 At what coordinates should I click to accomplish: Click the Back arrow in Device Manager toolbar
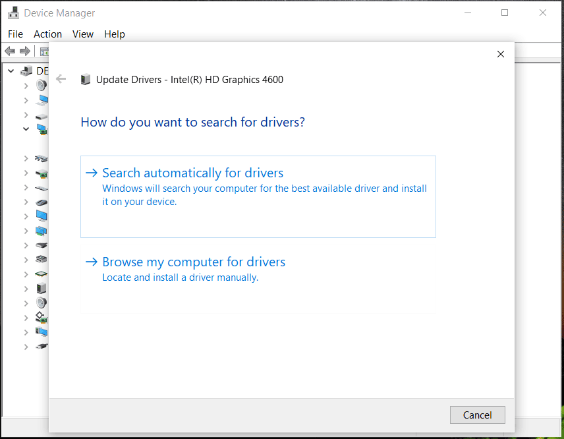(10, 51)
